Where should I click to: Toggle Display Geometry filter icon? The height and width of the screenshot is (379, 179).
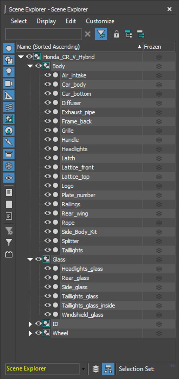tap(9, 48)
